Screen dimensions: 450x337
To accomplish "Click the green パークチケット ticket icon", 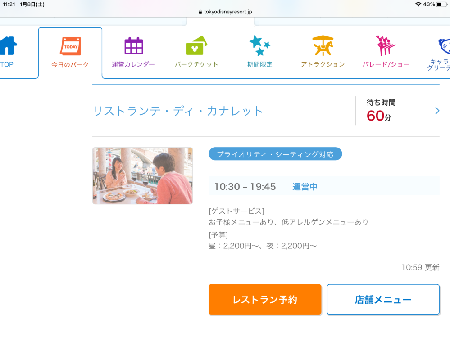I will pyautogui.click(x=196, y=45).
